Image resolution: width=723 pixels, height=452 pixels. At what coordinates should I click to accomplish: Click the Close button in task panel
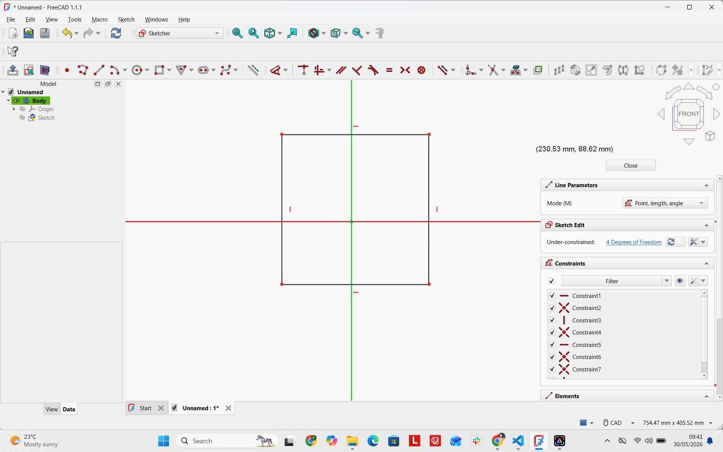(630, 165)
